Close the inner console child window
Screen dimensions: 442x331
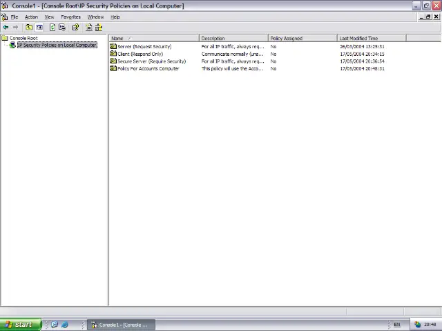coord(436,17)
